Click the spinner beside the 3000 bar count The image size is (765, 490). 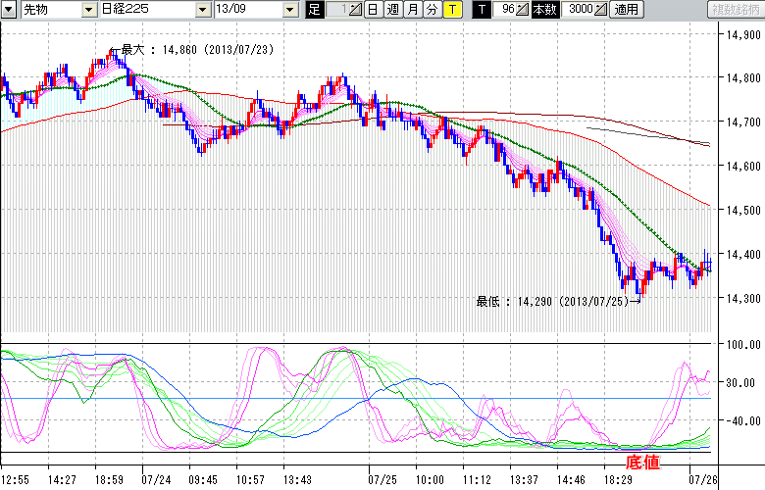point(600,10)
